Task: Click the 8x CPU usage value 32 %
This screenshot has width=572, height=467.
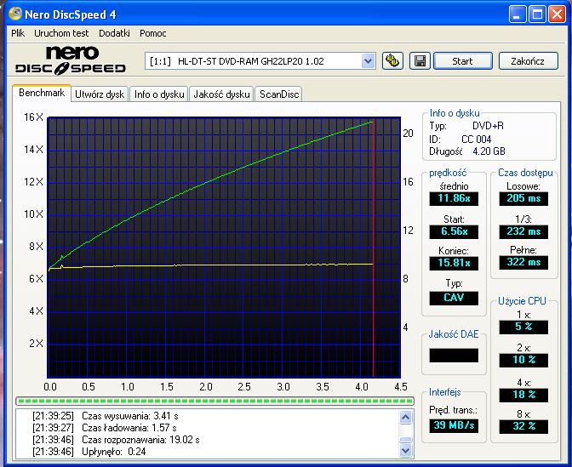Action: 523,426
